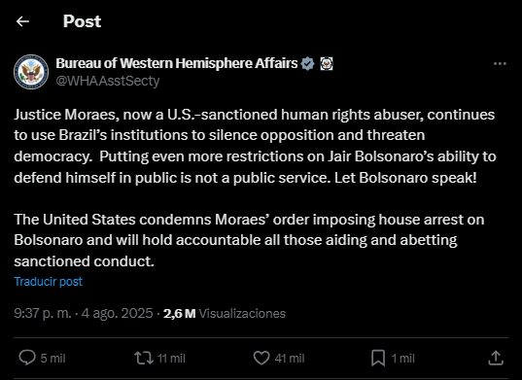Click the blue verified checkmark badge

(x=307, y=63)
